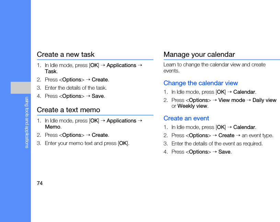This screenshot has width=280, height=222.
Task: Click "Enter the details of the event as required"
Action: pyautogui.click(x=217, y=144)
